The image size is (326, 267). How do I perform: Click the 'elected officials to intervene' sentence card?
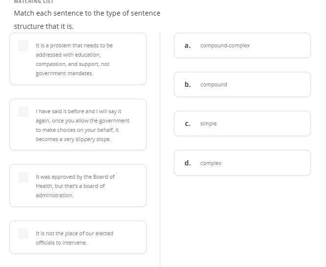[x=78, y=238]
